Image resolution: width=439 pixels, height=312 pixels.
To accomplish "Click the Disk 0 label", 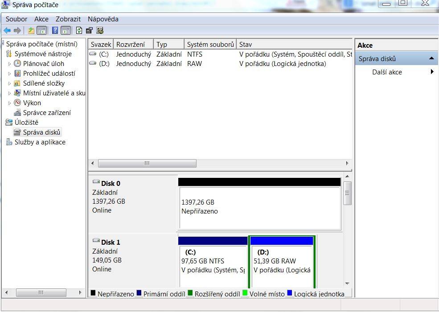I will (x=111, y=184).
